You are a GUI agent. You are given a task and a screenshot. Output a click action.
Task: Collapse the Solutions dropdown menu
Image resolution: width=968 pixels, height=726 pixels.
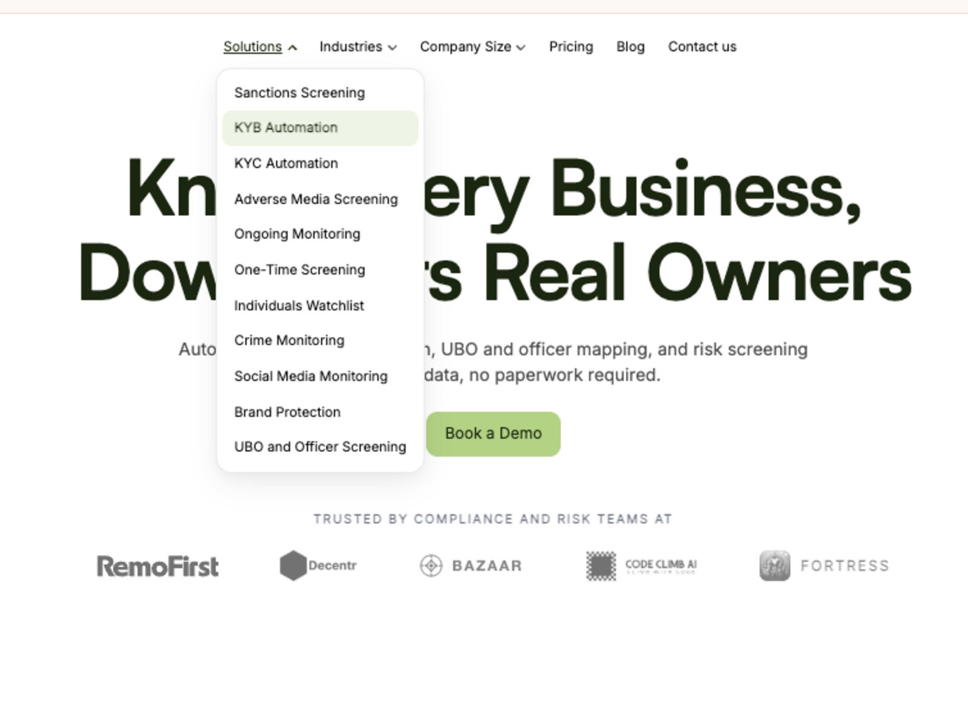260,47
